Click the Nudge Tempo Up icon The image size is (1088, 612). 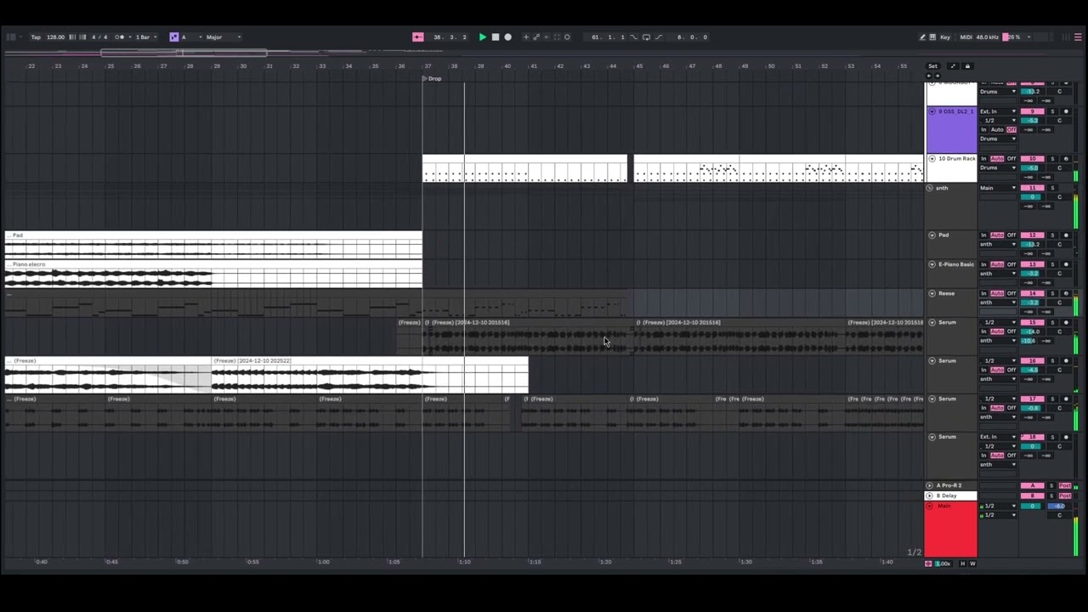tap(82, 37)
